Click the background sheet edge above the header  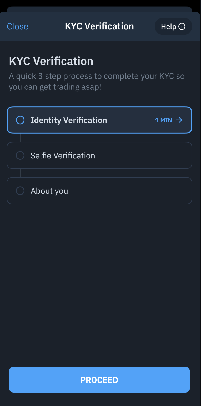point(99,9)
